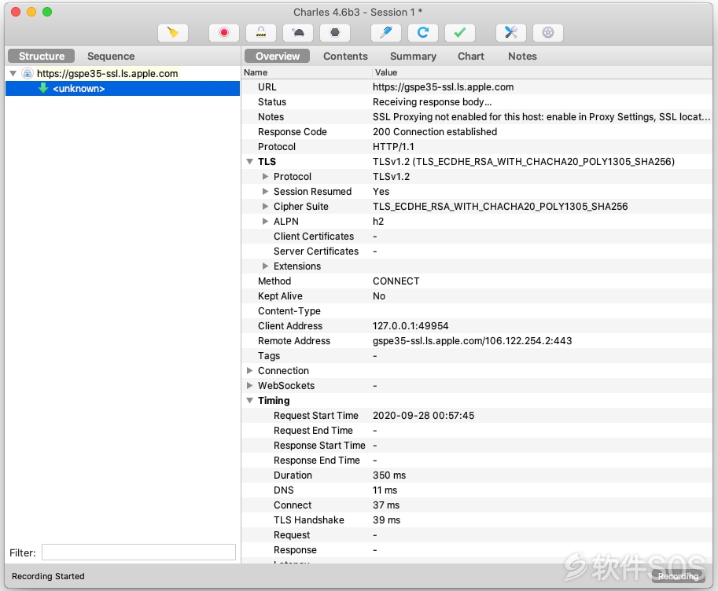Expand the TLS Protocol row

[x=265, y=176]
